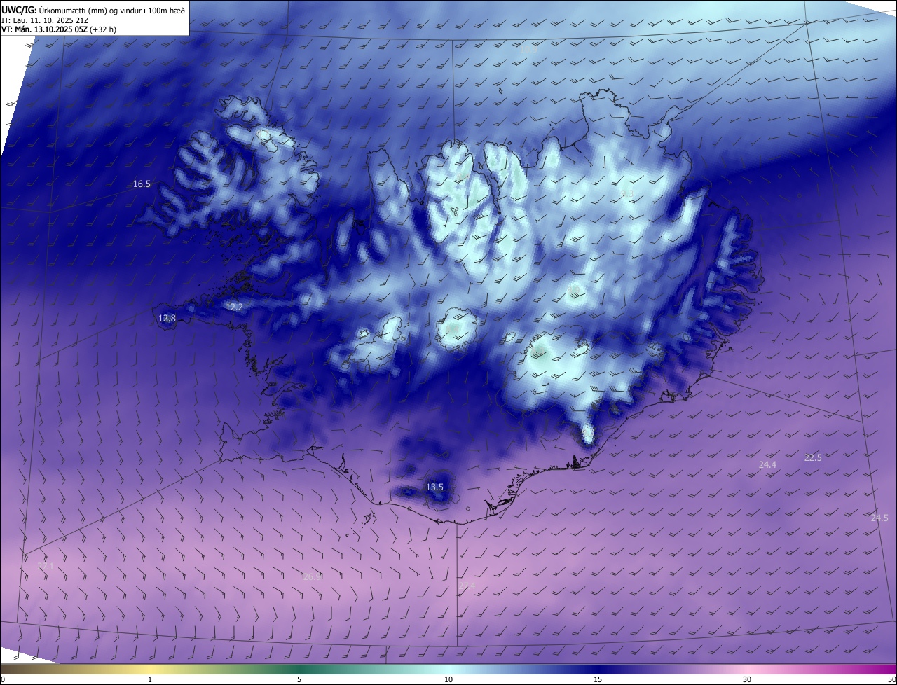Click the 24.5 value label on the map
The height and width of the screenshot is (685, 897).
(x=879, y=518)
